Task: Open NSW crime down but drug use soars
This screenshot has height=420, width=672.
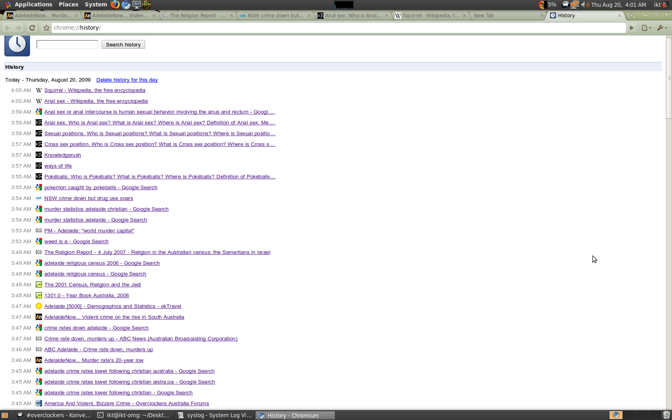Action: 89,198
